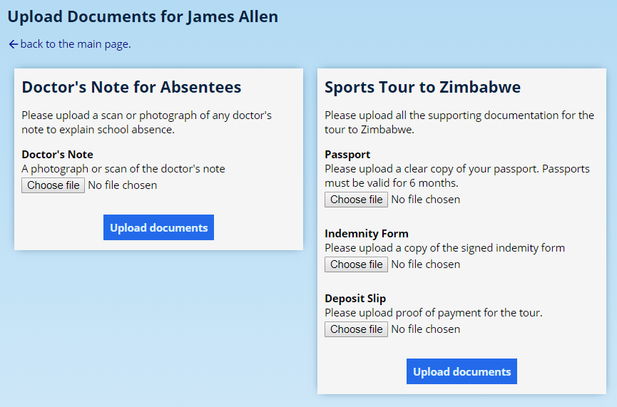Choose file for the Doctor's Note

click(53, 185)
